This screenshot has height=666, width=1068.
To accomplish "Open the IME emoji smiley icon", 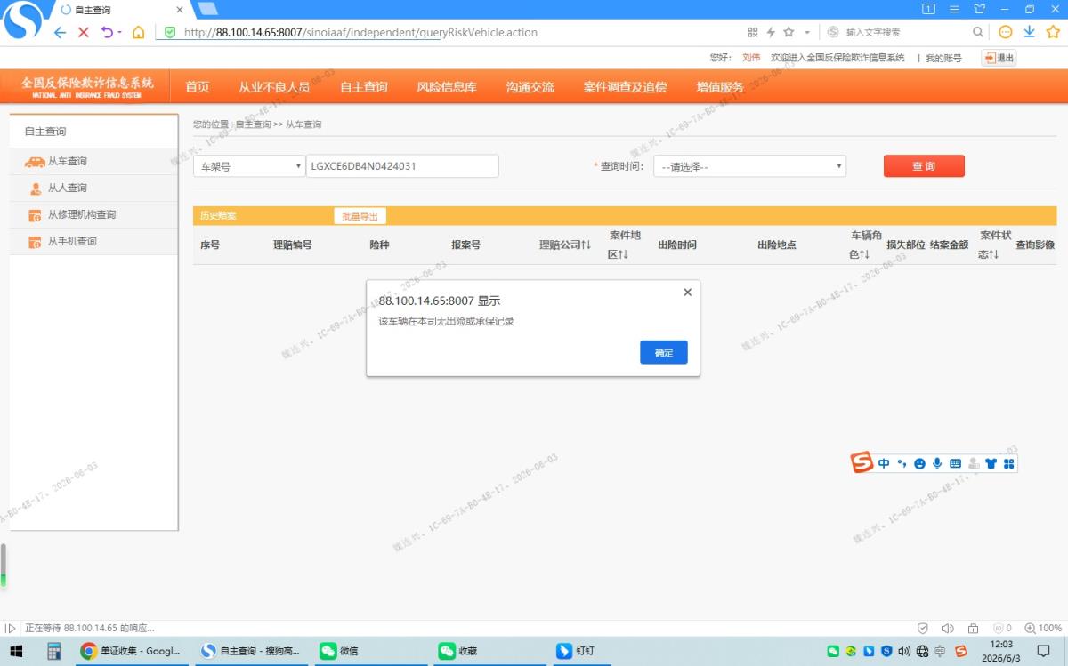I will point(919,463).
